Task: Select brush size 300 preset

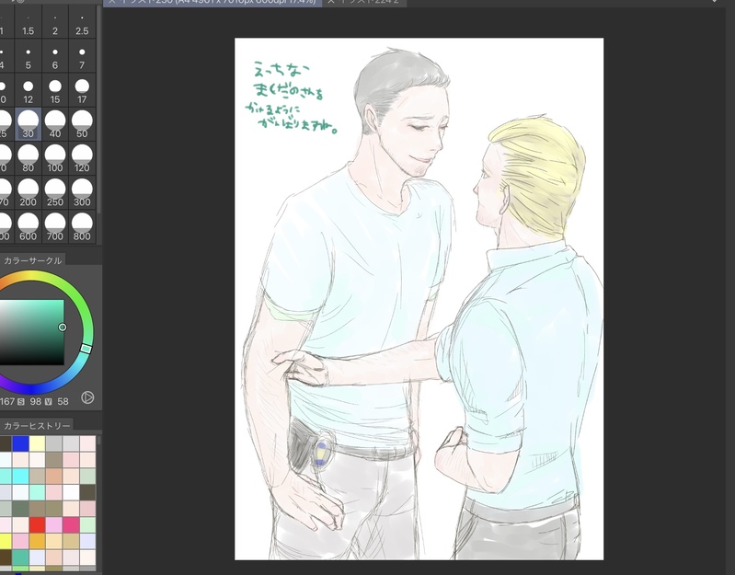Action: click(x=82, y=192)
